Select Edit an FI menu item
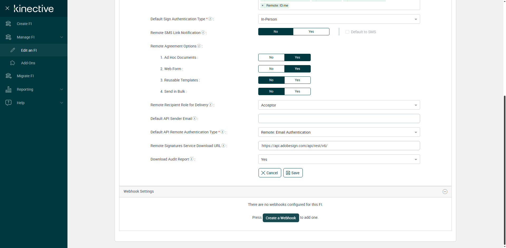 [x=34, y=50]
